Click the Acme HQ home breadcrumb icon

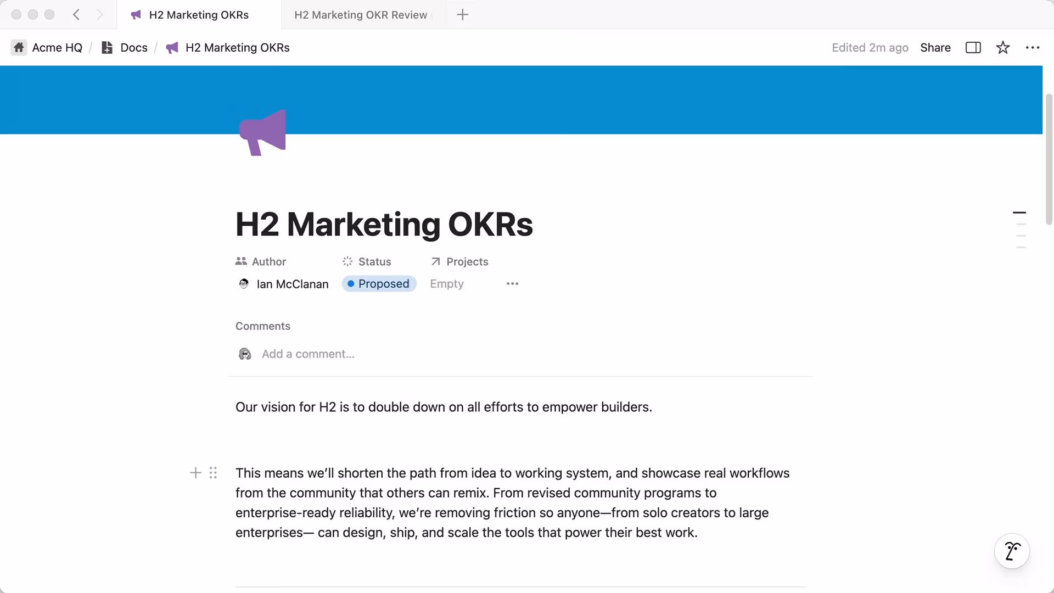(19, 48)
